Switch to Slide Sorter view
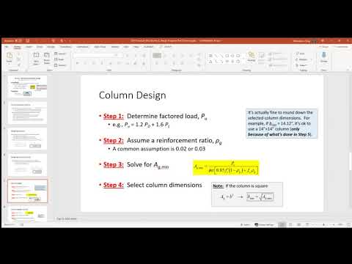The width and height of the screenshot is (352, 264). [290, 224]
